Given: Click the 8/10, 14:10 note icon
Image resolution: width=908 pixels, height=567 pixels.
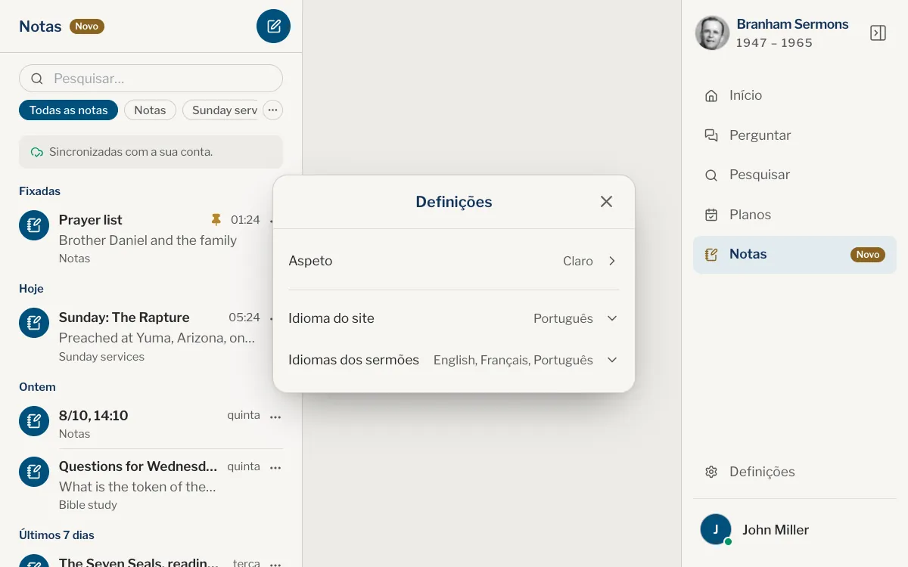Looking at the screenshot, I should (34, 421).
